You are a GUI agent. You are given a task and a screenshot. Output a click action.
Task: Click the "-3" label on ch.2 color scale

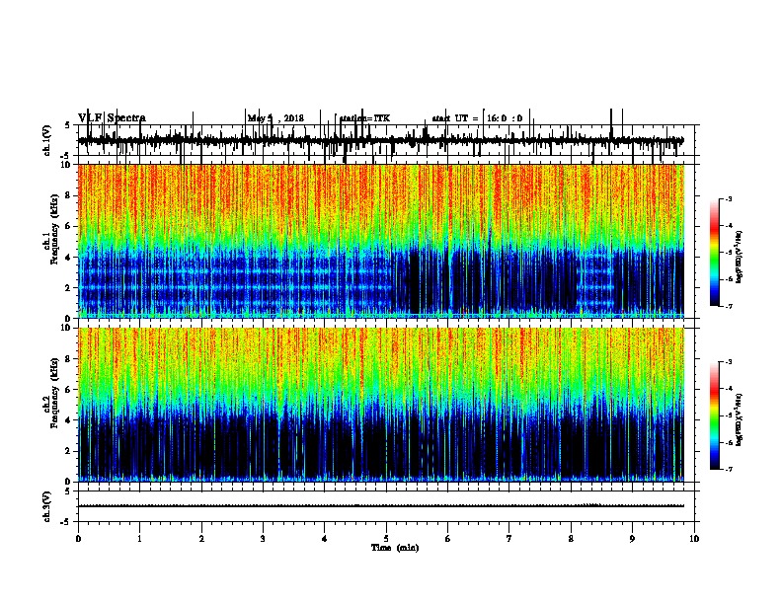click(728, 362)
